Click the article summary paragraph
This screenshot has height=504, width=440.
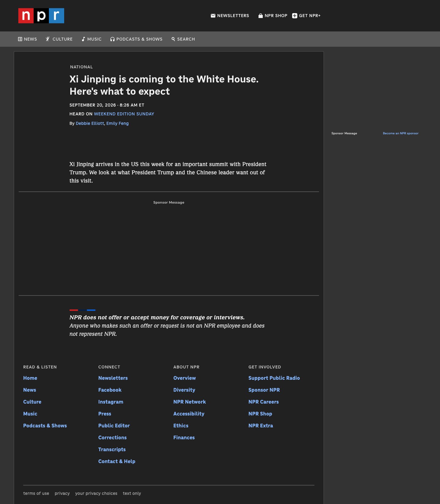click(168, 172)
